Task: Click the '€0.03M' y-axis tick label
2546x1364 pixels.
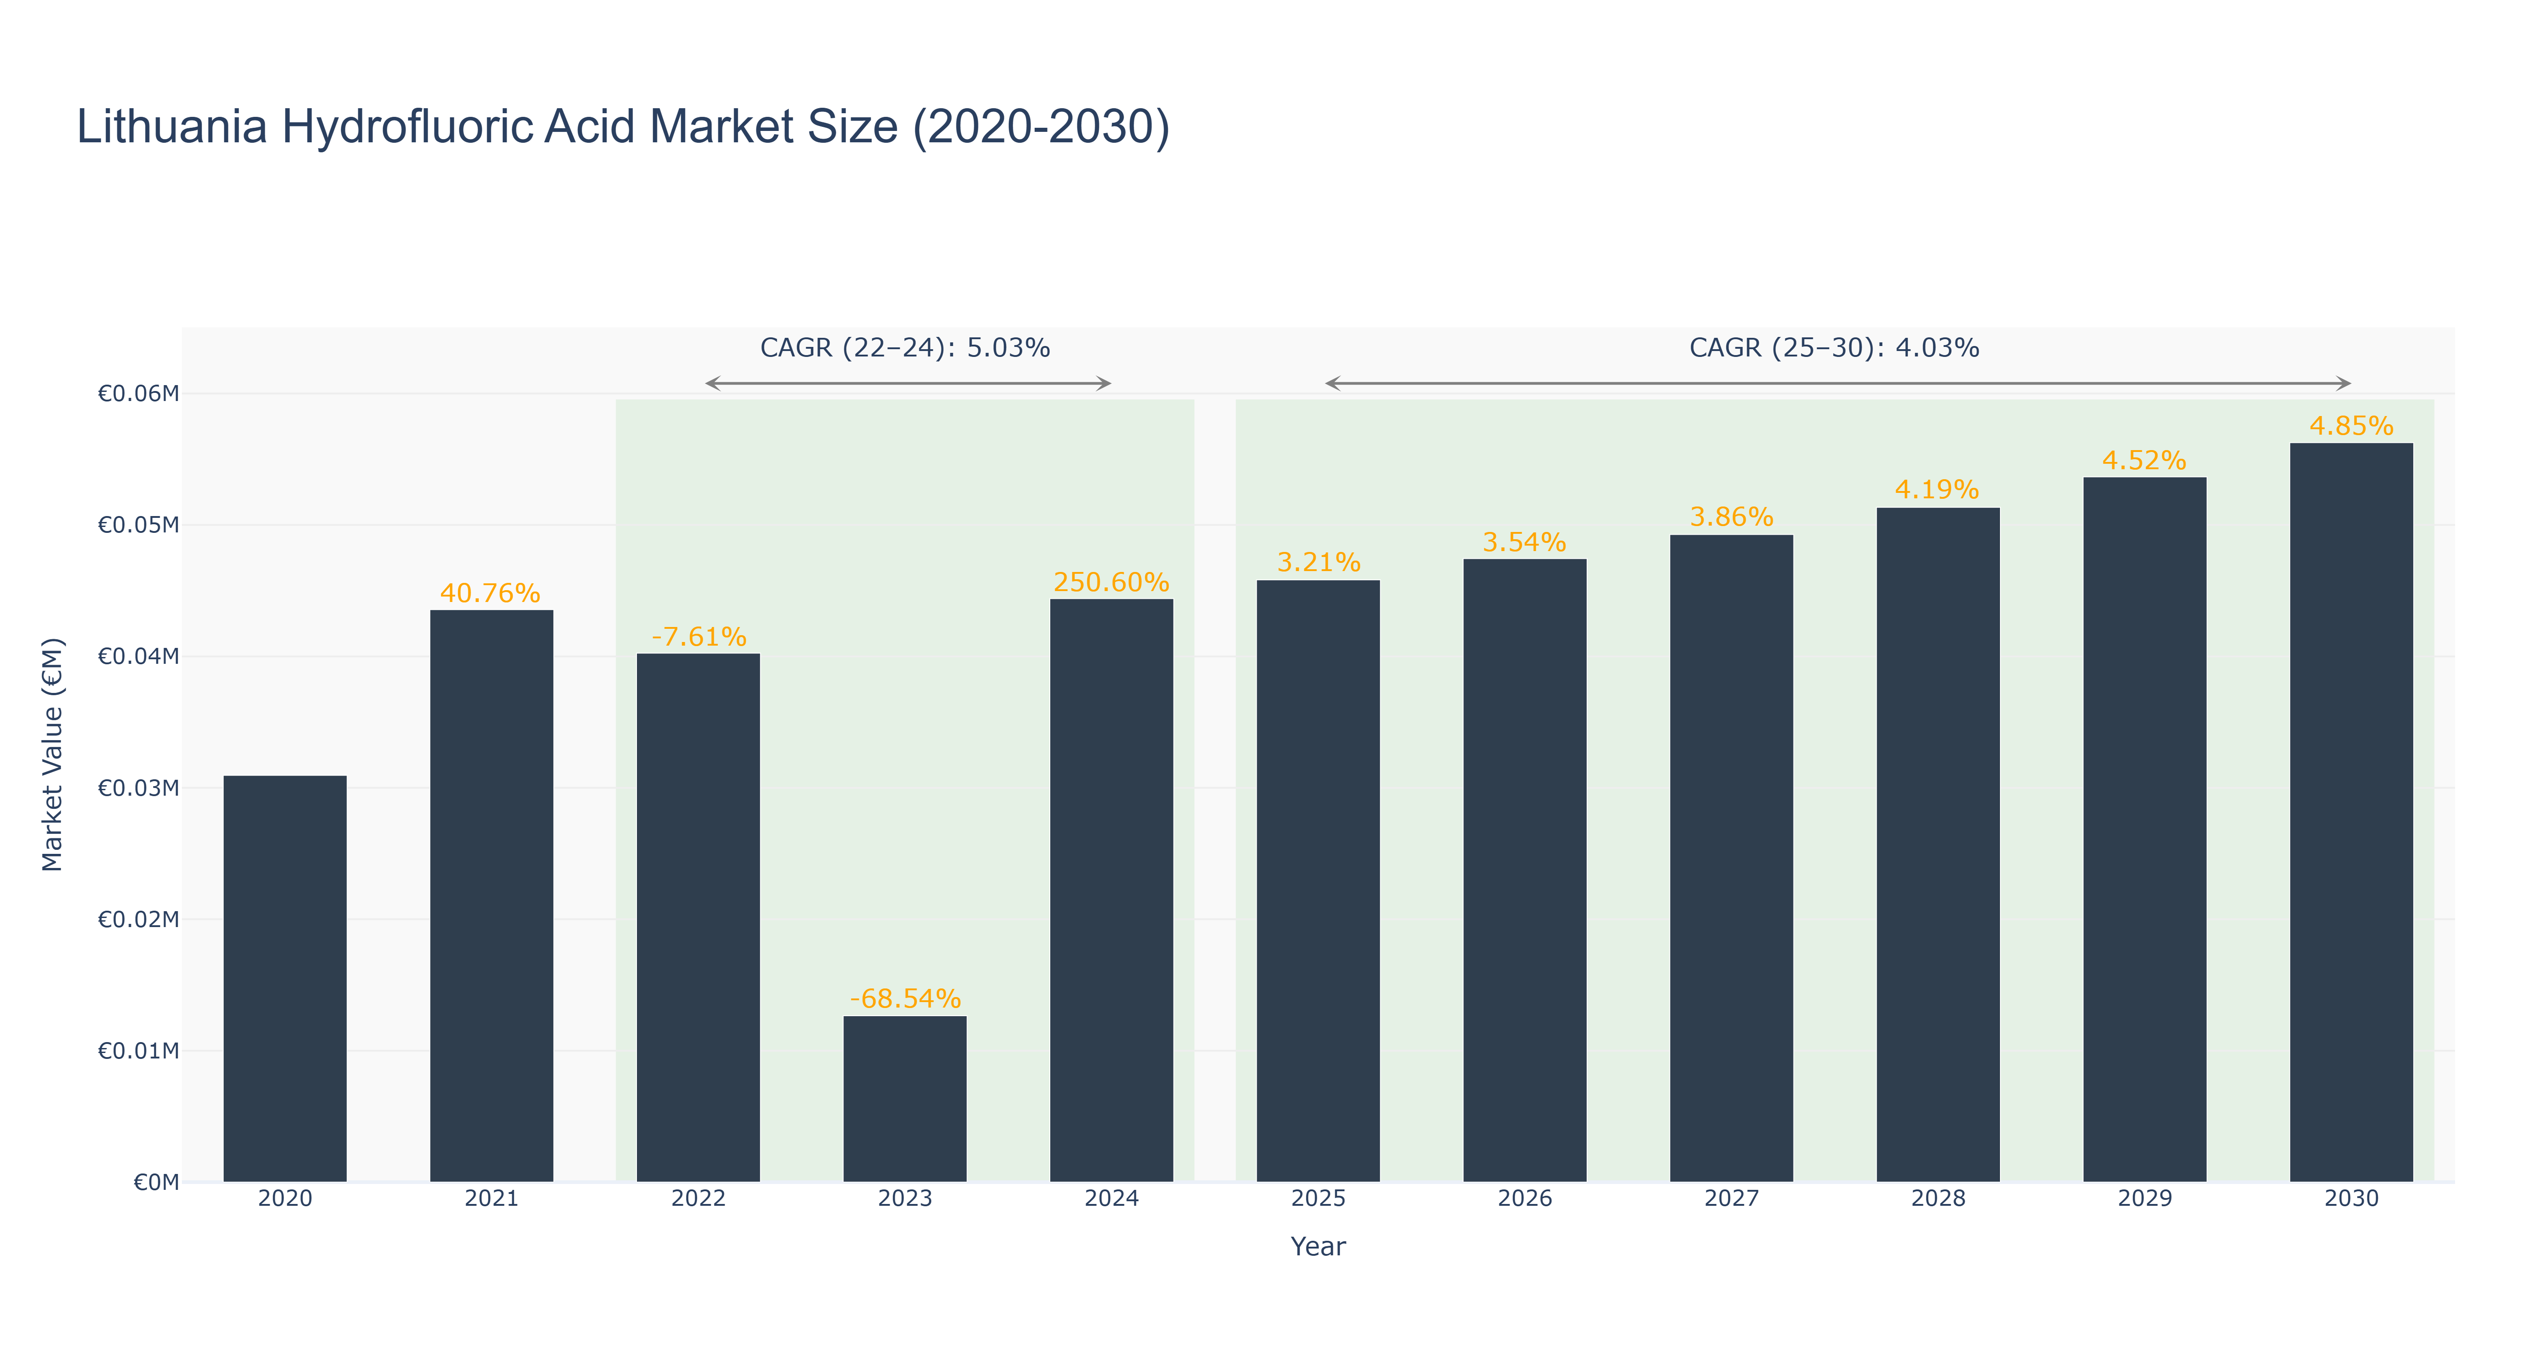Action: point(138,788)
